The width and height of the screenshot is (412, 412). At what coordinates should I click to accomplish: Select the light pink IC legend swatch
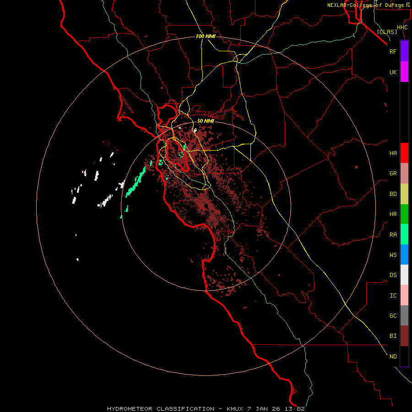(x=404, y=295)
